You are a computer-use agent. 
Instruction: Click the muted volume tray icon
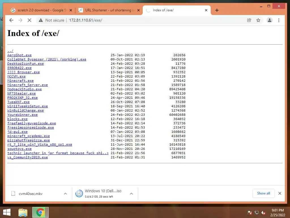(x=263, y=212)
